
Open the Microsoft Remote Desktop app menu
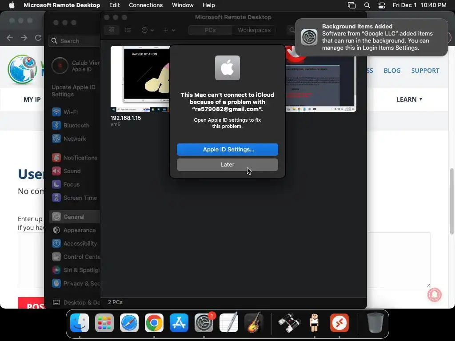[x=62, y=5]
